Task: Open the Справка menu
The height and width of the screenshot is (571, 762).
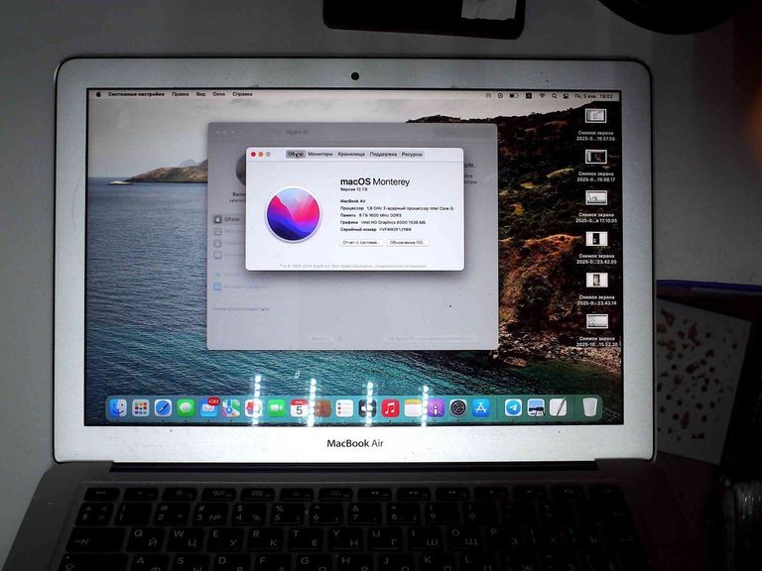Action: click(x=242, y=94)
